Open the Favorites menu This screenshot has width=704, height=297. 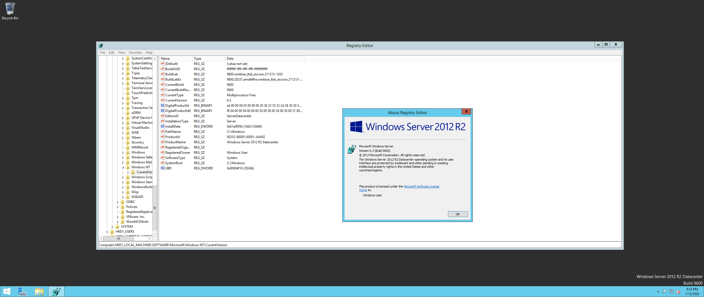pos(135,53)
